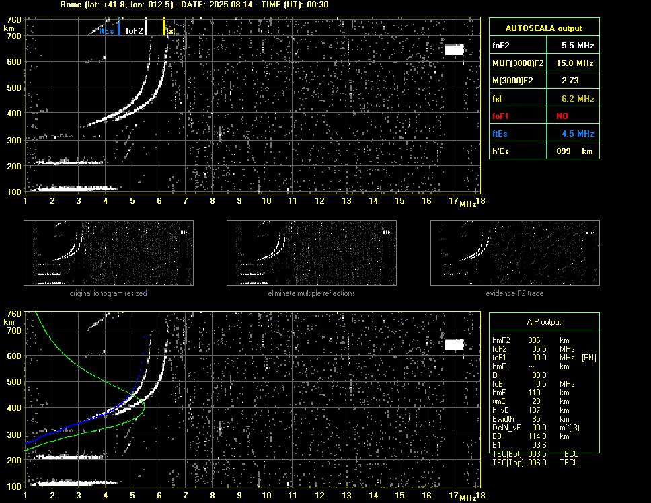Click the yellow fxI marker label on ionogram

click(x=169, y=31)
